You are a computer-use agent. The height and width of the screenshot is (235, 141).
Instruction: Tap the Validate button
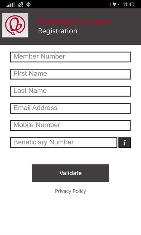click(70, 173)
